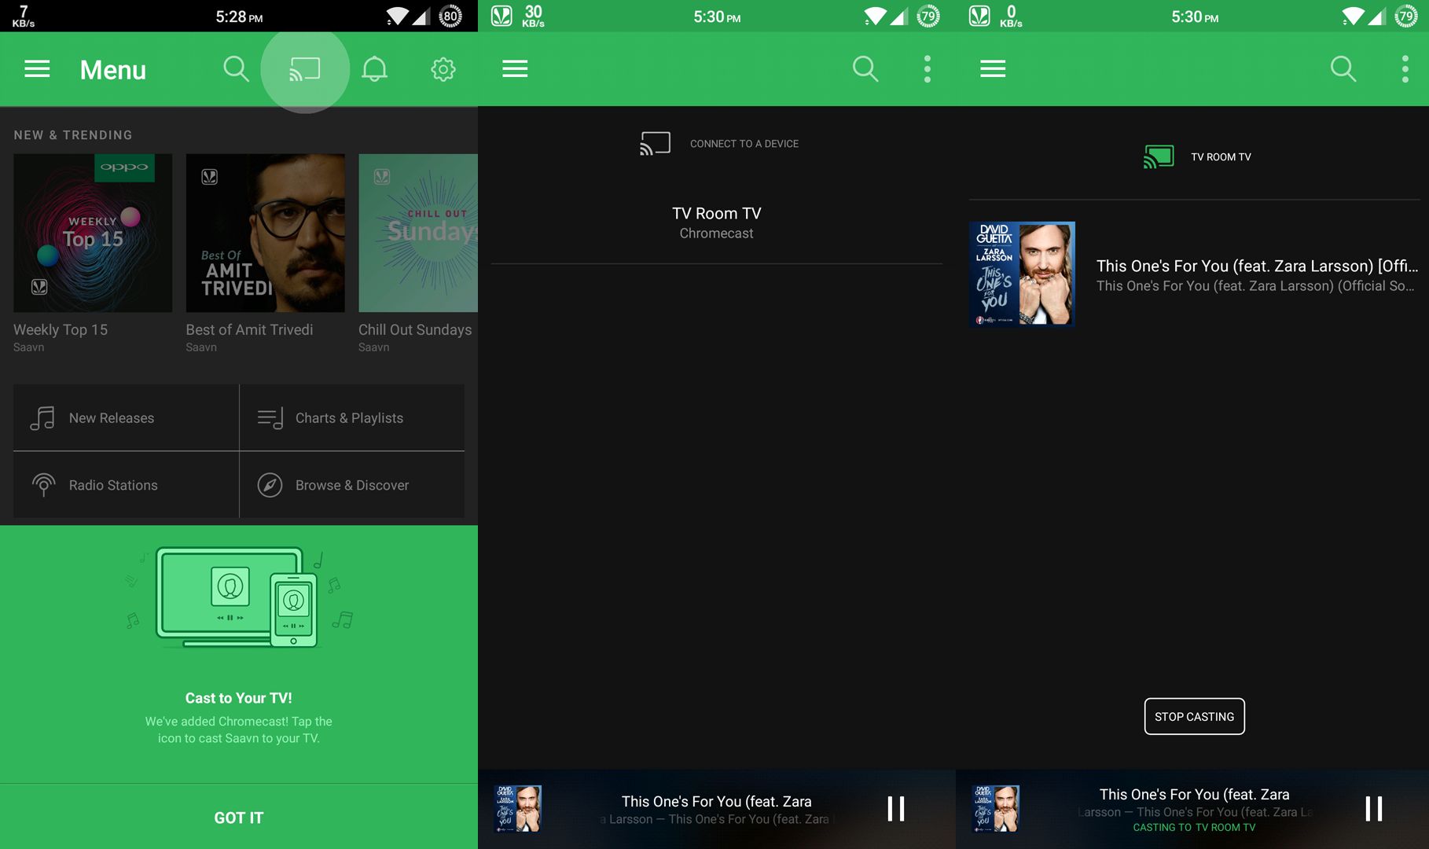Pause playback on TV Room TV casting screen

point(1374,809)
